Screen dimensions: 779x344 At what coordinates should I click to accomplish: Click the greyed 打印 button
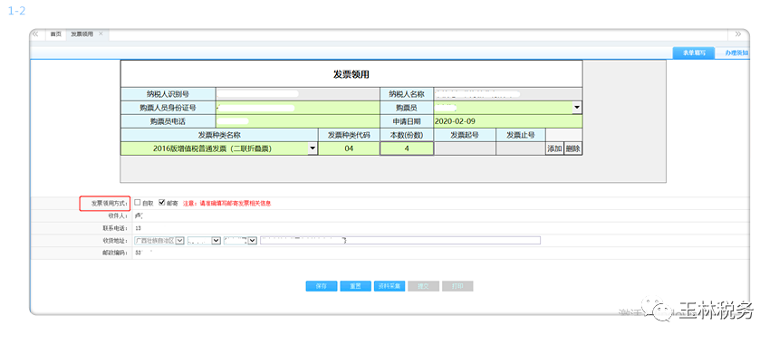(x=457, y=286)
